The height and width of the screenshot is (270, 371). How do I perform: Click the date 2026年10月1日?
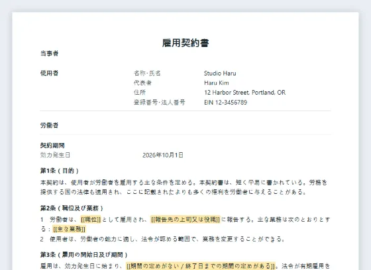pyautogui.click(x=163, y=155)
